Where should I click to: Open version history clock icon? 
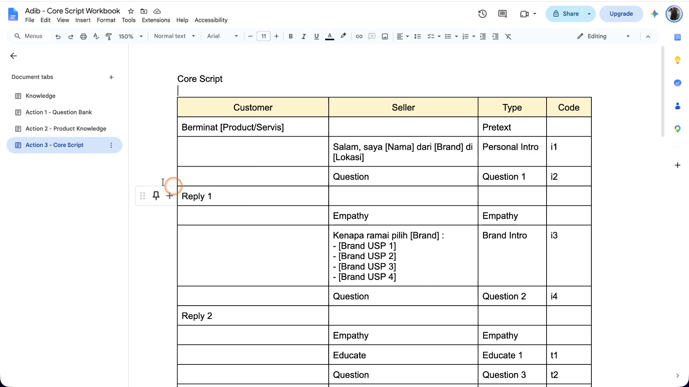point(482,14)
